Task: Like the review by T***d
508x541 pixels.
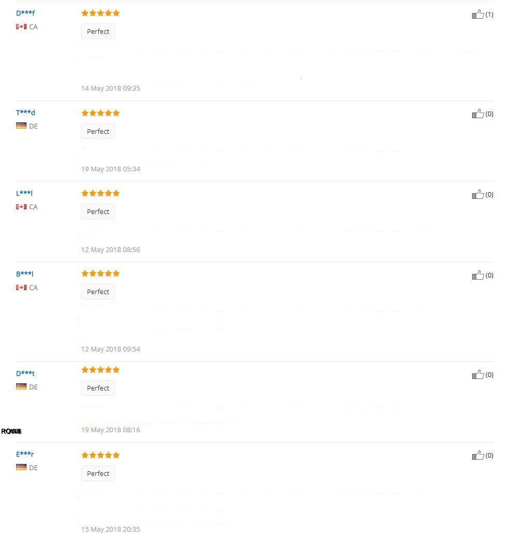Action: point(478,114)
